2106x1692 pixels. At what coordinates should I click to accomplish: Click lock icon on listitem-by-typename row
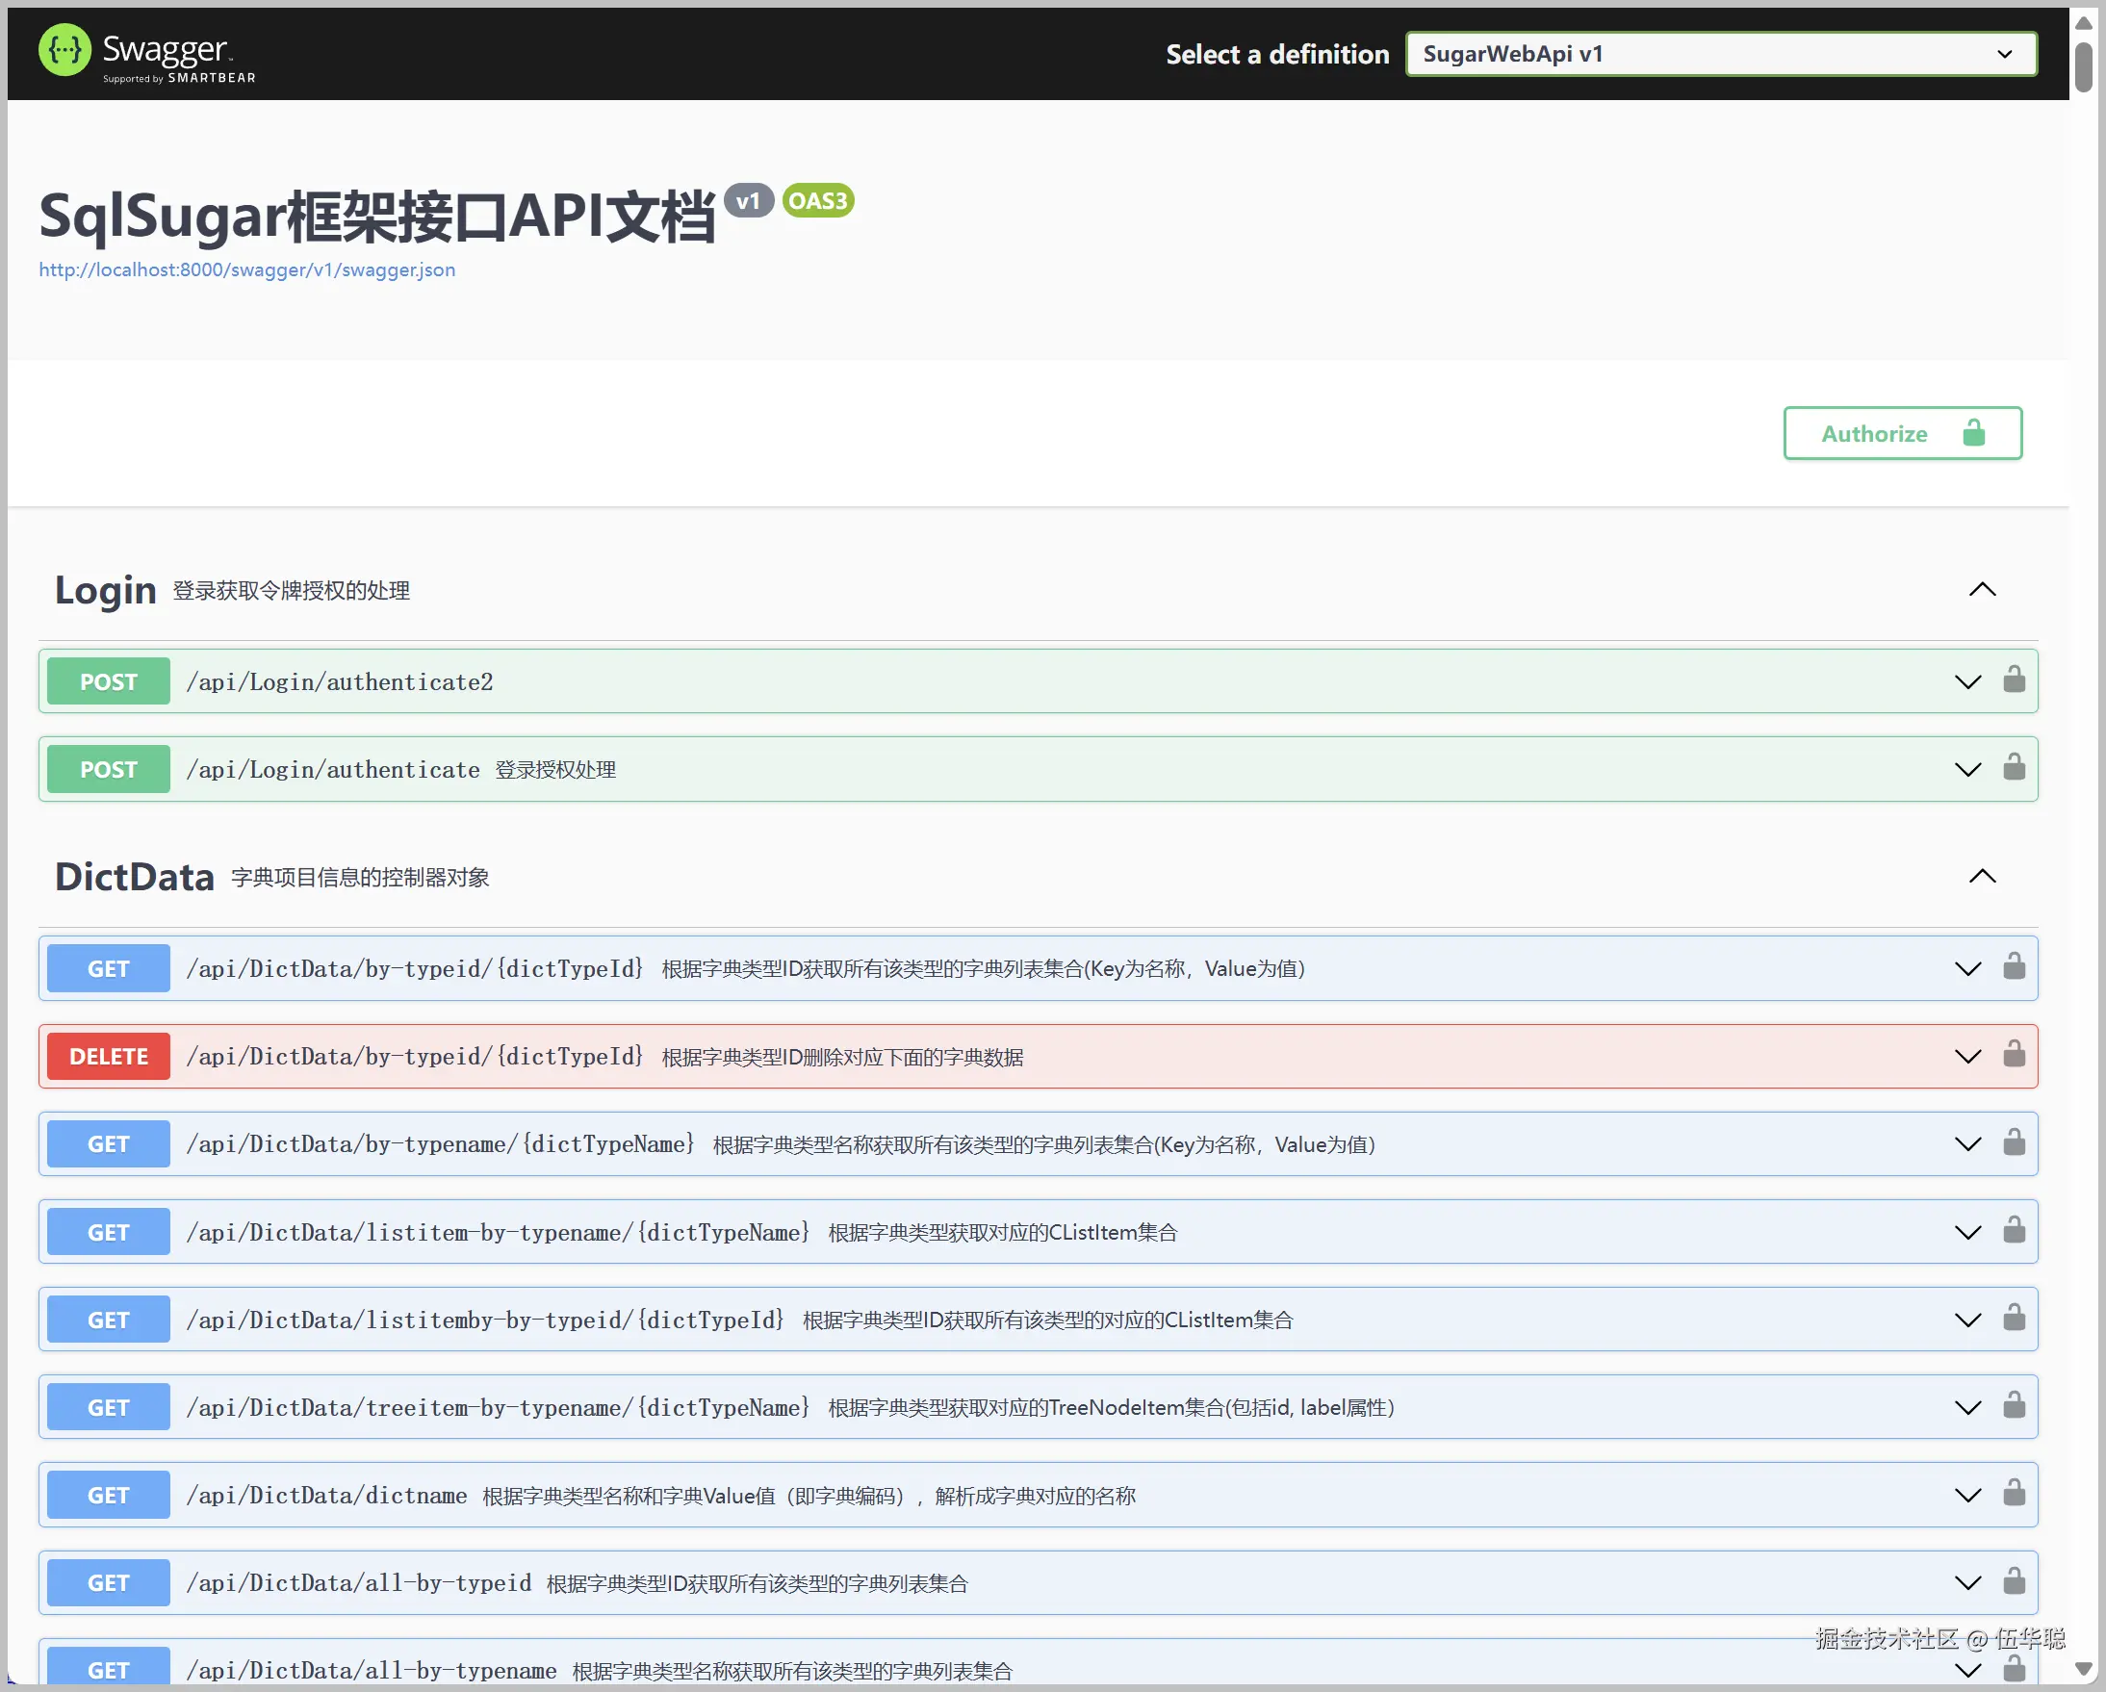(x=2014, y=1231)
